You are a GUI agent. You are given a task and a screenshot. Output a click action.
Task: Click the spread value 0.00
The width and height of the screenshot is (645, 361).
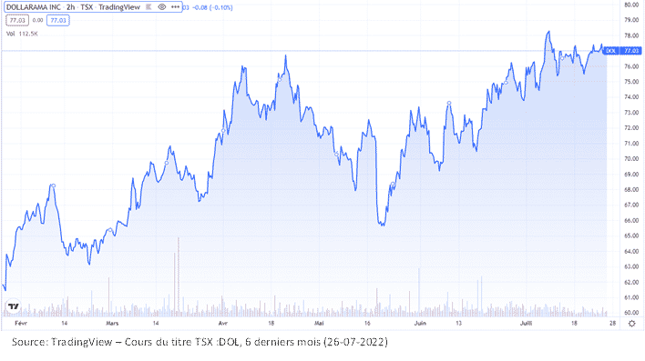[37, 20]
